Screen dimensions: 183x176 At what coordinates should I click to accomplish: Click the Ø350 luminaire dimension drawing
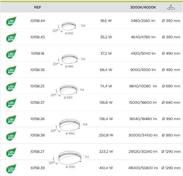(x=69, y=28)
